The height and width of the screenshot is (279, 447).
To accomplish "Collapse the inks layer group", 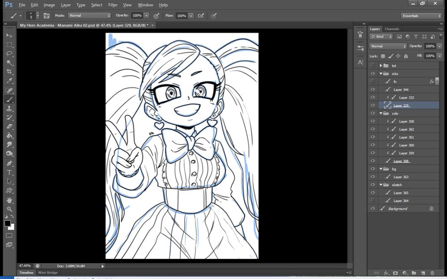I will 380,74.
